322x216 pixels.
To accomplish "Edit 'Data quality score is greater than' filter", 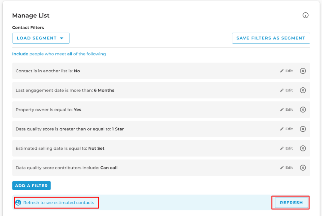I will [x=286, y=129].
